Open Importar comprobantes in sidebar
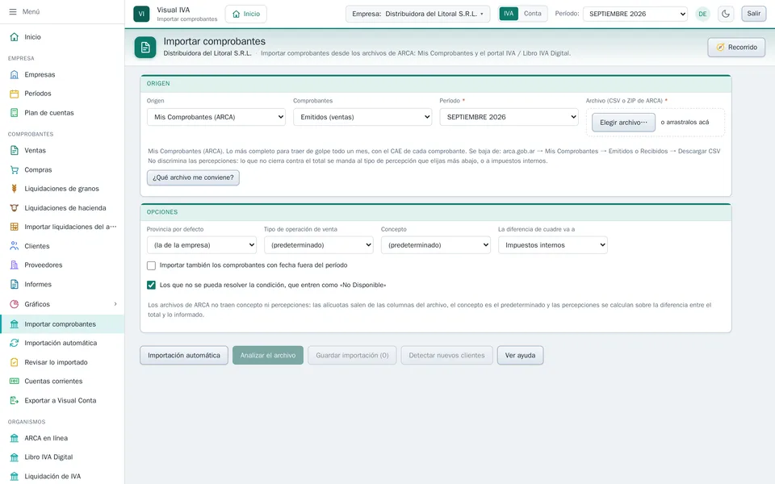The height and width of the screenshot is (484, 775). tap(62, 324)
